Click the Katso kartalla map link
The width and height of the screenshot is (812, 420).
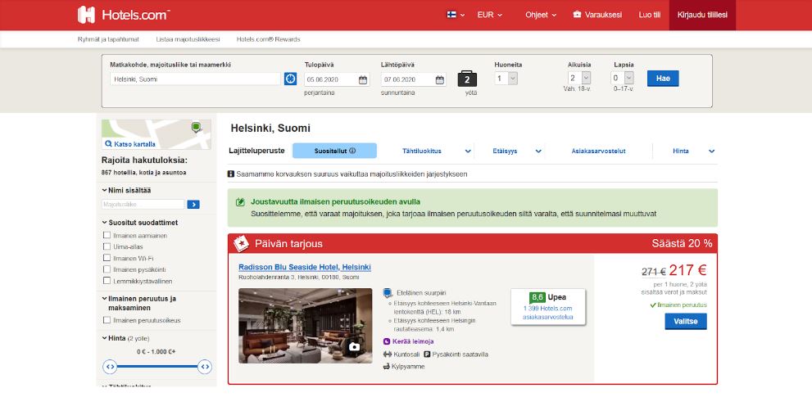(x=134, y=144)
